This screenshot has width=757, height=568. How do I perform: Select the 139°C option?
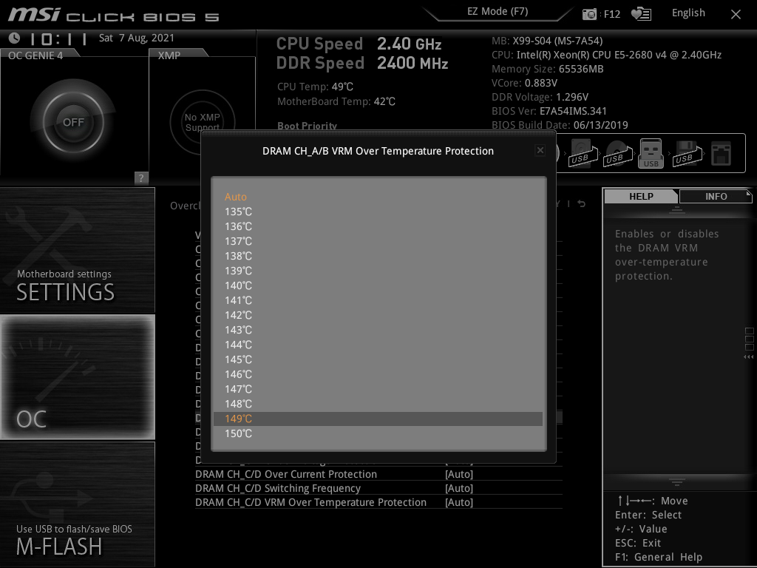pos(378,271)
